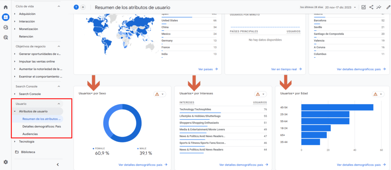This screenshot has width=391, height=170.
Task: Open the Advertising target icon
Action: 6,37
